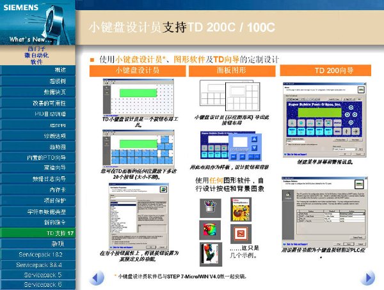Open Servicepack 5 in the sidebar
The height and width of the screenshot is (290, 384).
[x=38, y=275]
